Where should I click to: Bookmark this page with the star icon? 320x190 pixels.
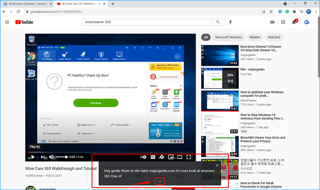[271, 12]
